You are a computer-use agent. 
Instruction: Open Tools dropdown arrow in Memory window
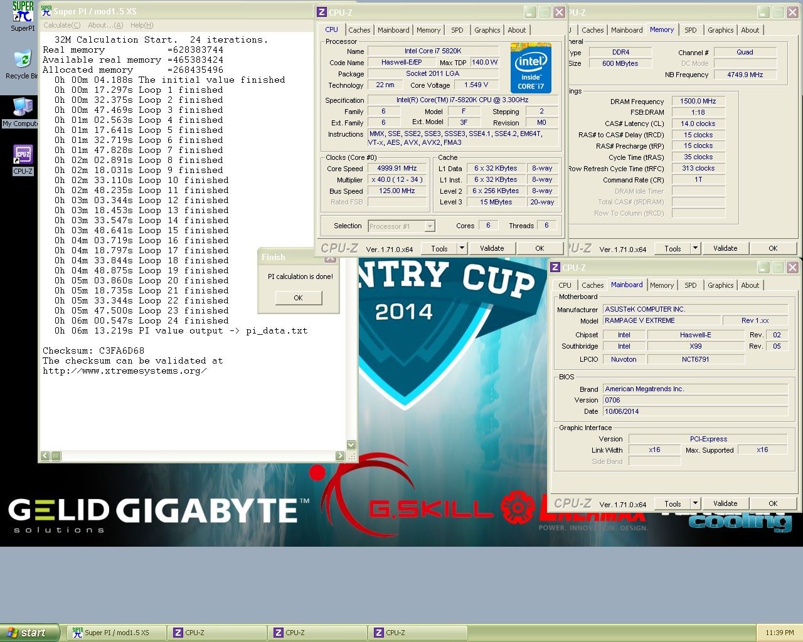tap(695, 248)
